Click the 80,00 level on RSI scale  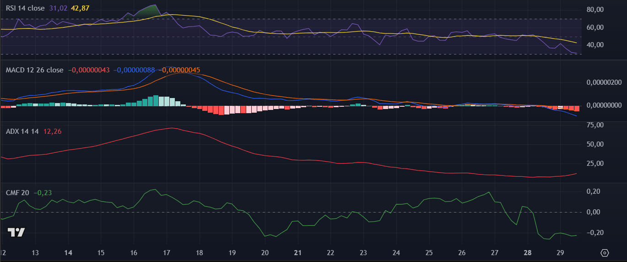point(595,10)
